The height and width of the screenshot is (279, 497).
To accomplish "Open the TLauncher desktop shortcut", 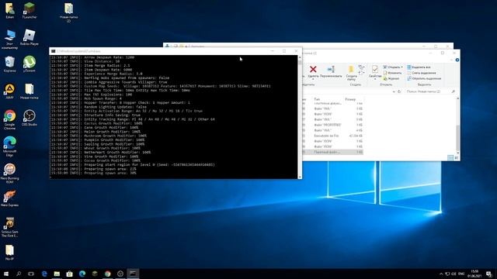I will 30,10.
